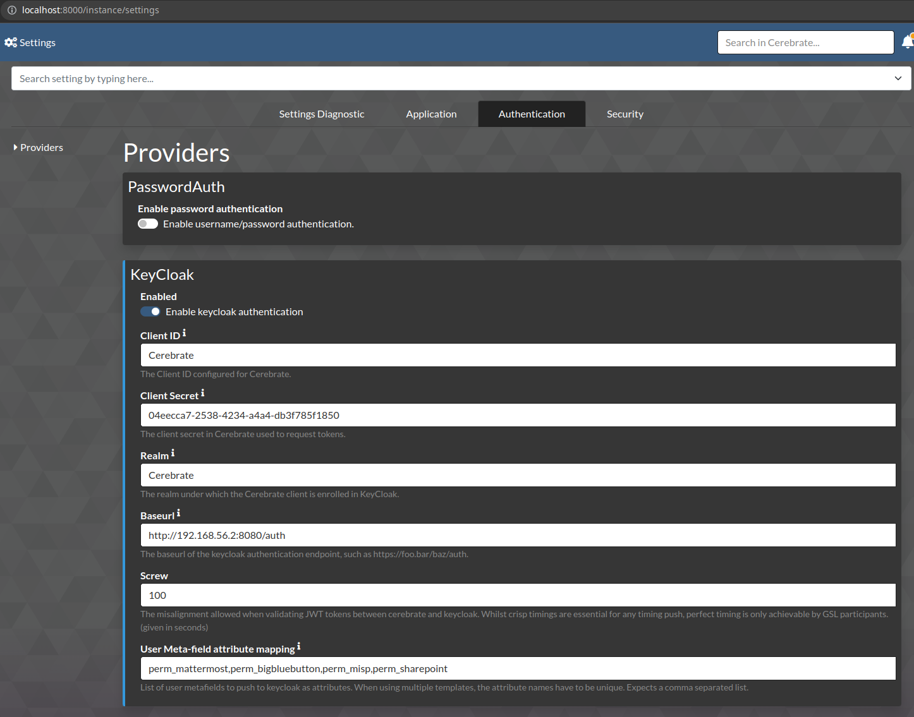Click the Client ID input field
Screen dimensions: 914x717
pyautogui.click(x=518, y=355)
